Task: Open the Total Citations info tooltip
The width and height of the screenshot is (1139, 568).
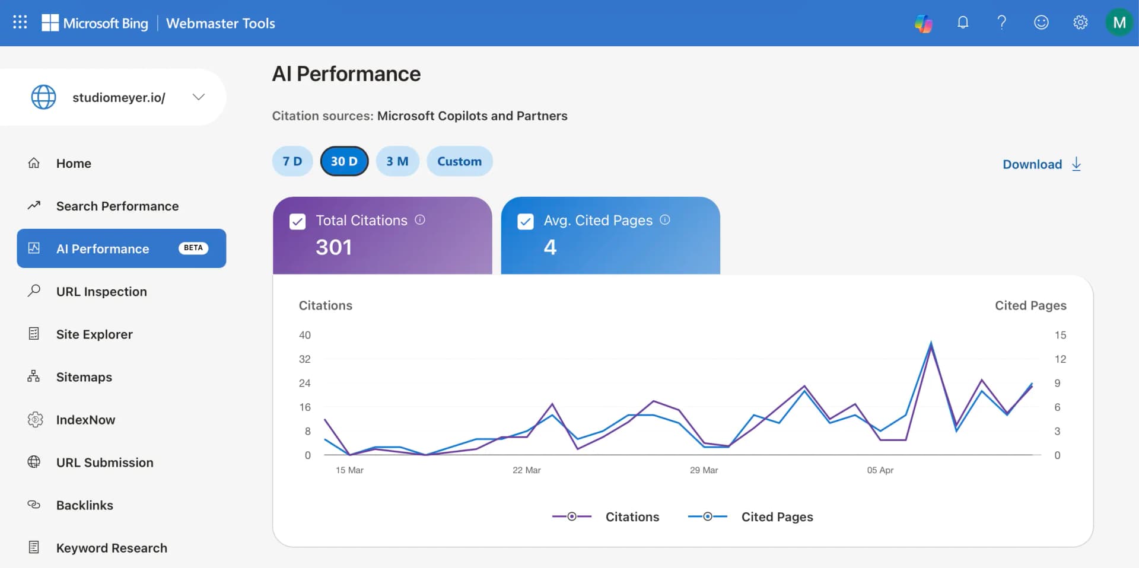Action: (x=420, y=220)
